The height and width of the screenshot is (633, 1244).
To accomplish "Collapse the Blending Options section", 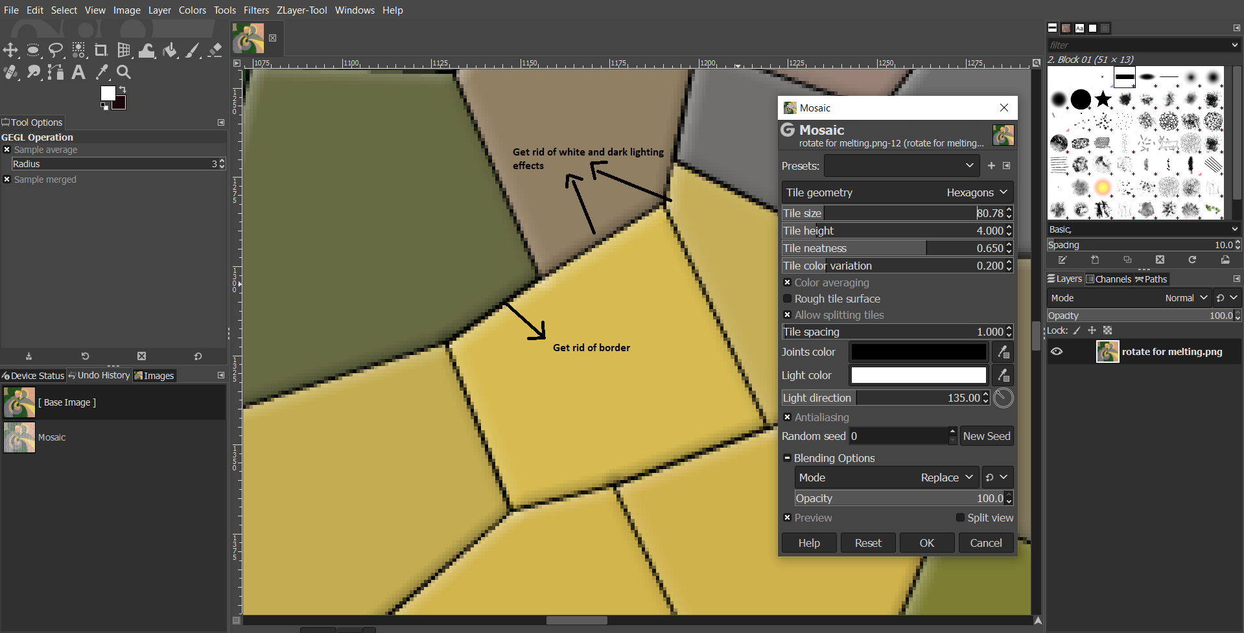I will click(x=787, y=458).
